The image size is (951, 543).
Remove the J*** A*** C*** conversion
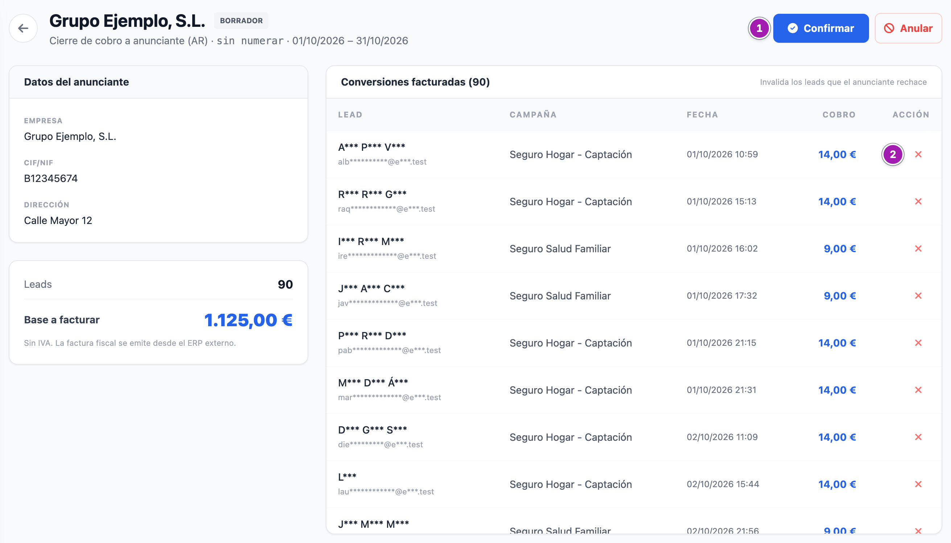[918, 296]
